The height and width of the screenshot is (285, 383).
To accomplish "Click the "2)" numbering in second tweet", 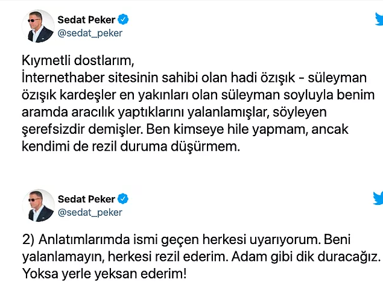I will click(x=28, y=240).
